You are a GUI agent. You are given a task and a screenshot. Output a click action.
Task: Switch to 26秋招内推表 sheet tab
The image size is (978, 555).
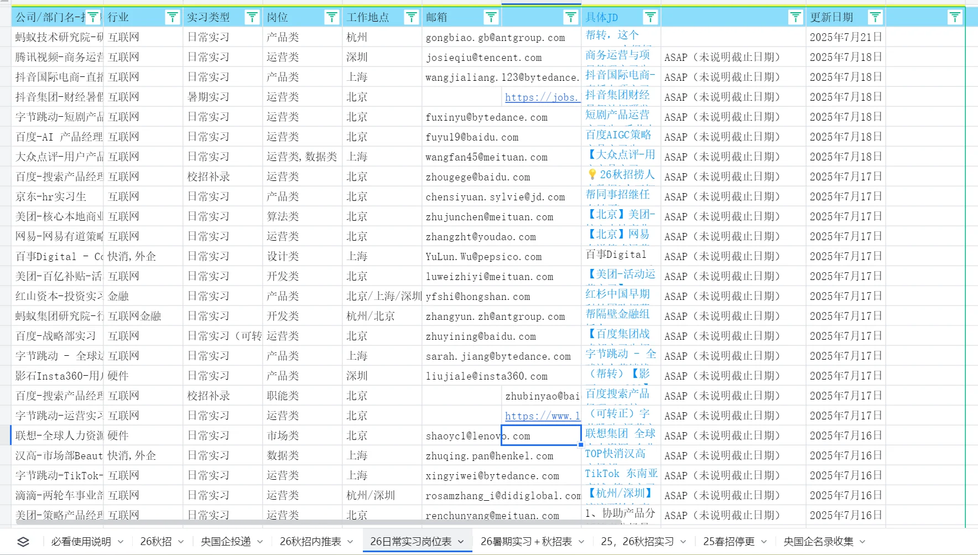pos(310,542)
